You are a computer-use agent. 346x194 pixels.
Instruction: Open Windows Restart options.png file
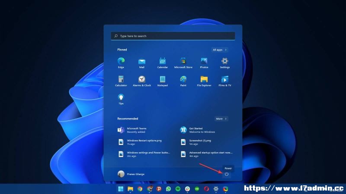[139, 142]
